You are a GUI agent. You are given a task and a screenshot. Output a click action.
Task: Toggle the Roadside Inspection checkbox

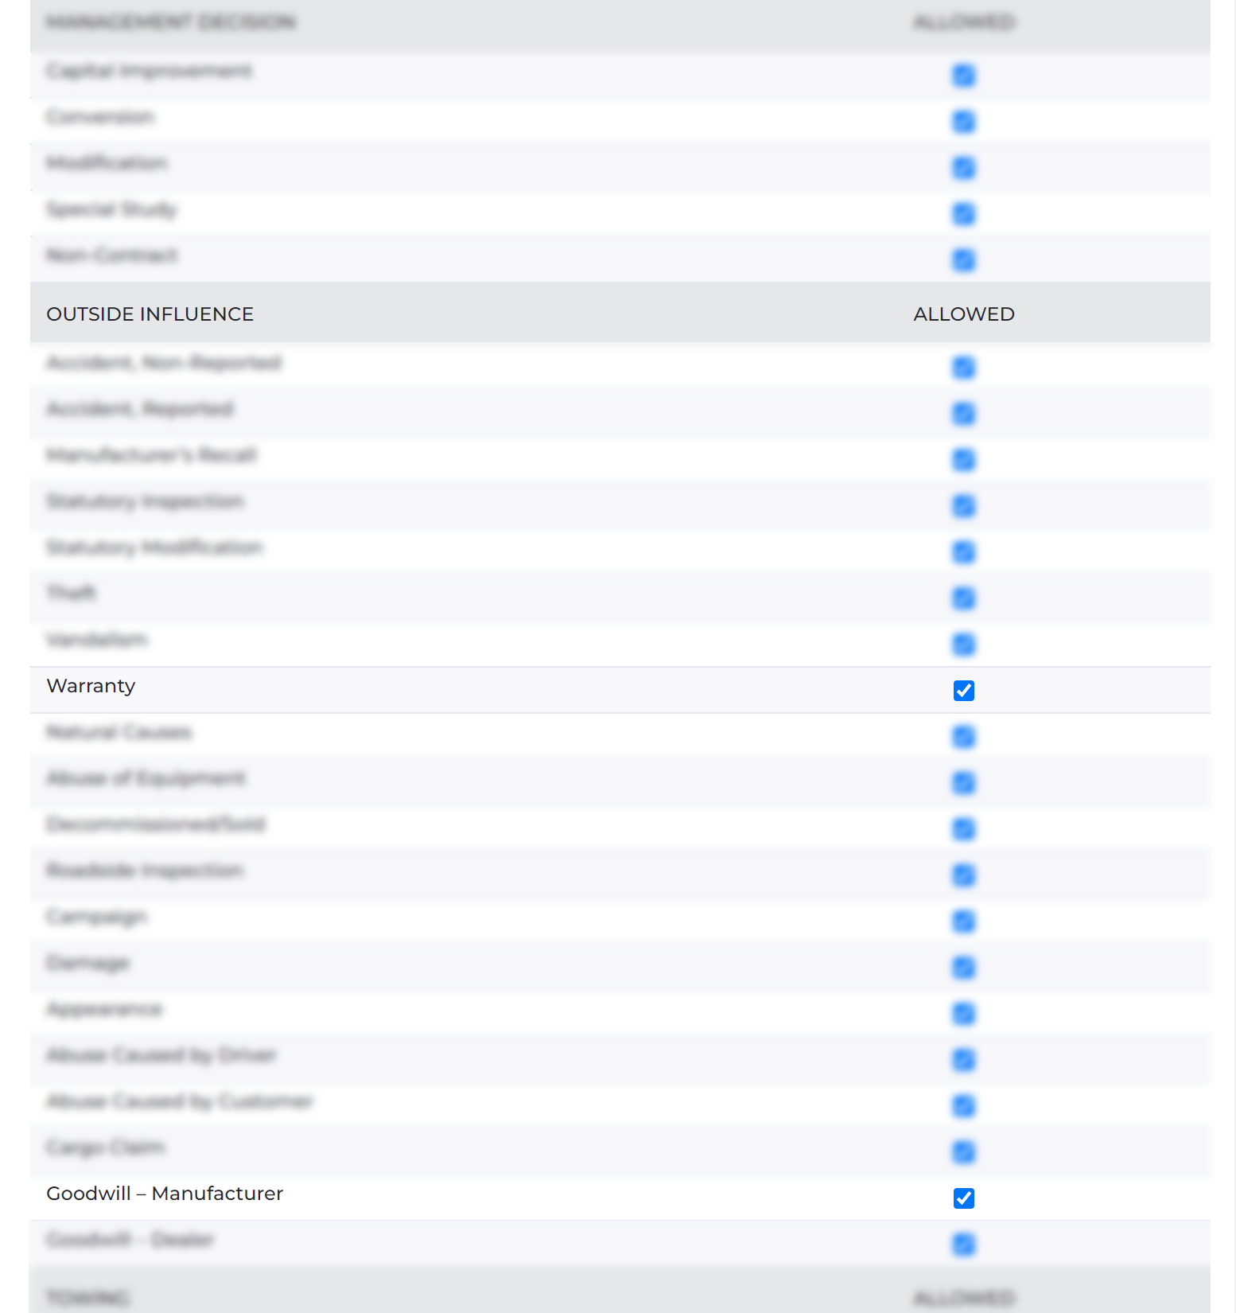[x=963, y=875]
